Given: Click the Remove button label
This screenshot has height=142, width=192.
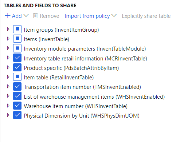Looking at the screenshot, I should (x=50, y=16).
